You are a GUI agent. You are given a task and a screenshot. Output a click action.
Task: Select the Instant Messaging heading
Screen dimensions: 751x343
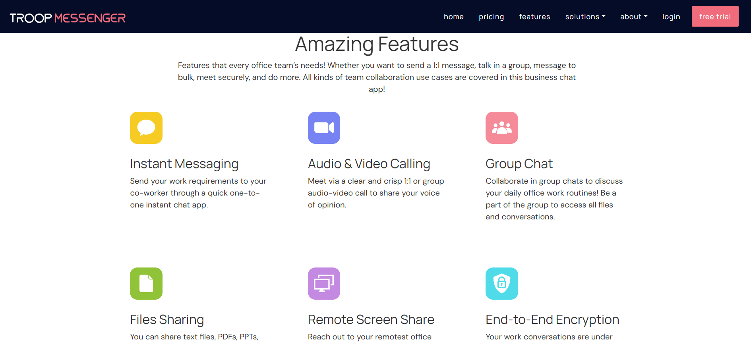tap(184, 164)
